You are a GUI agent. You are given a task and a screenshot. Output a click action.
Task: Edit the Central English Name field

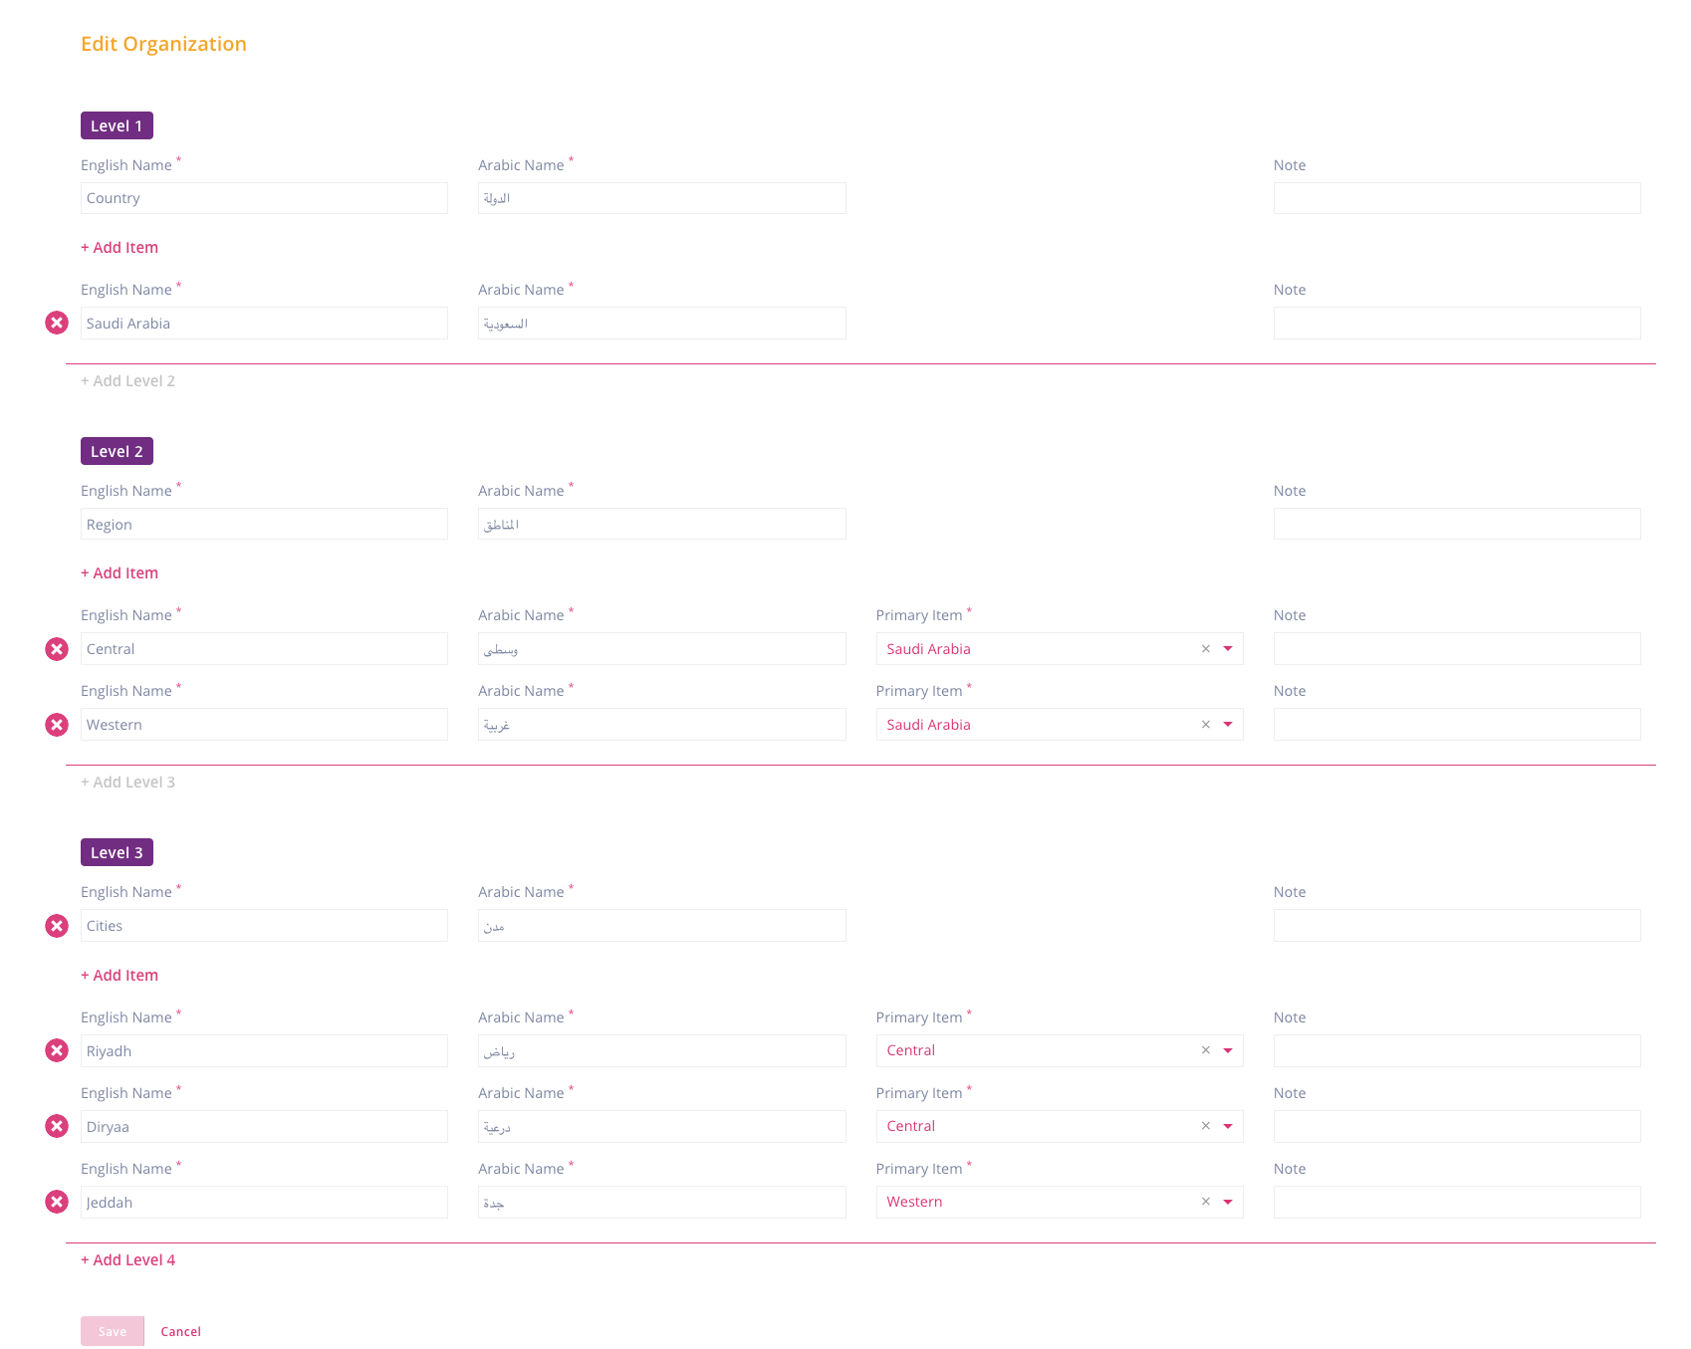(264, 649)
